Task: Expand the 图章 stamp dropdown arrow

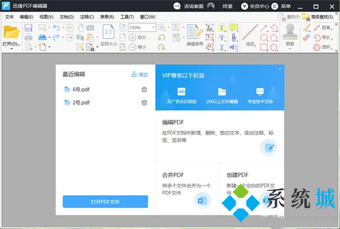Action: click(290, 49)
